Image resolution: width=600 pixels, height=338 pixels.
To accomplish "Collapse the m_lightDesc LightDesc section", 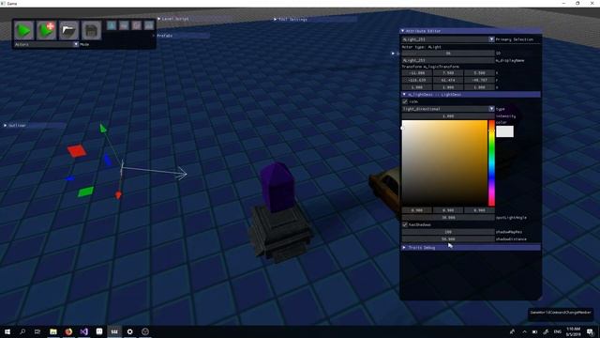I will tap(404, 94).
